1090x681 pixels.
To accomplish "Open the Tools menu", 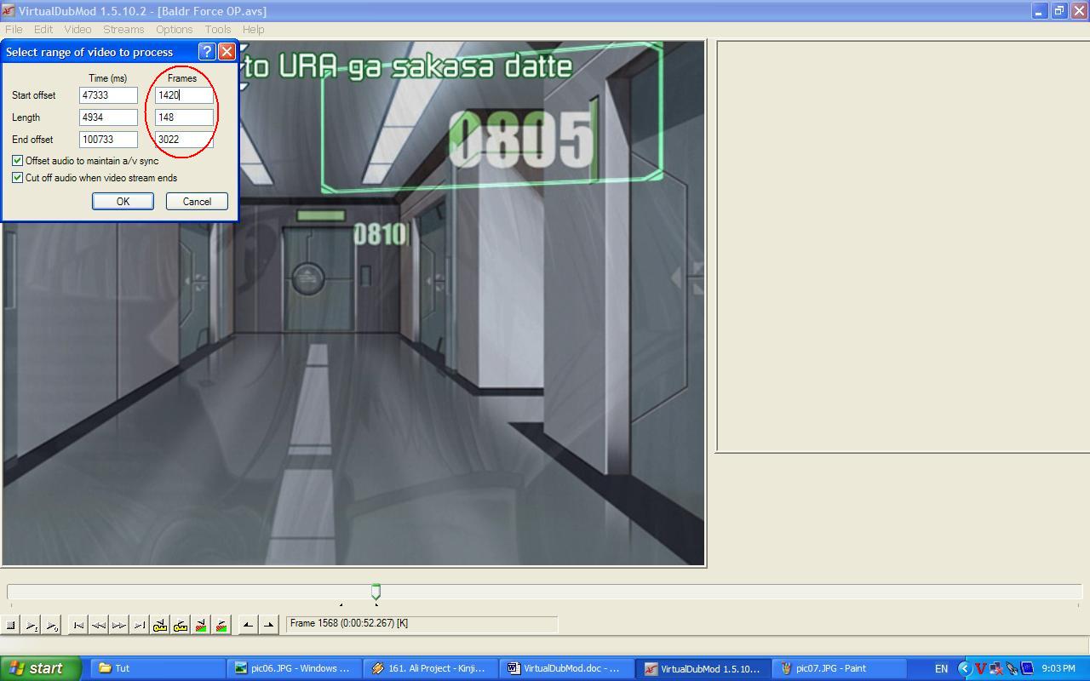I will point(218,29).
